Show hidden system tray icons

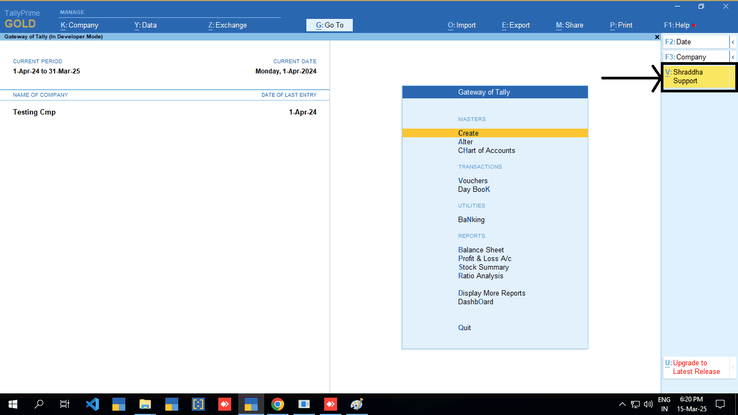pos(622,404)
